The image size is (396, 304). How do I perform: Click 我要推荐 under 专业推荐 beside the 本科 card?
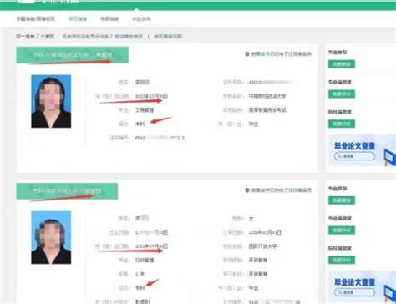(342, 64)
